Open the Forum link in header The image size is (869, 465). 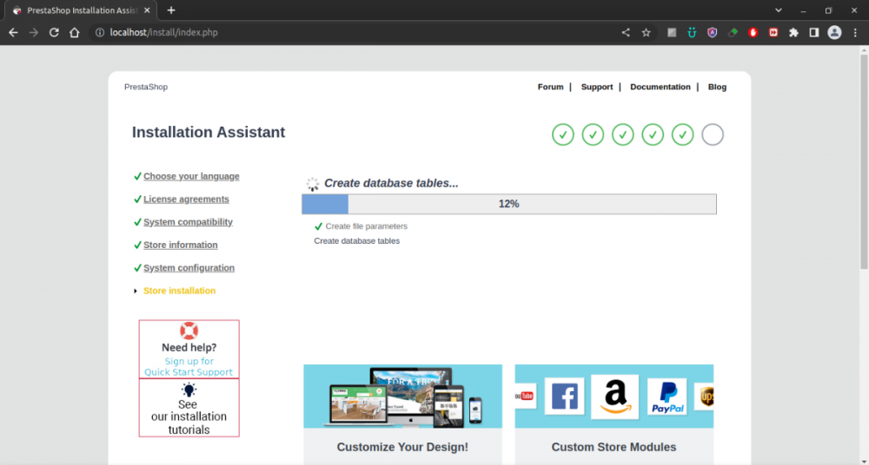pos(550,87)
